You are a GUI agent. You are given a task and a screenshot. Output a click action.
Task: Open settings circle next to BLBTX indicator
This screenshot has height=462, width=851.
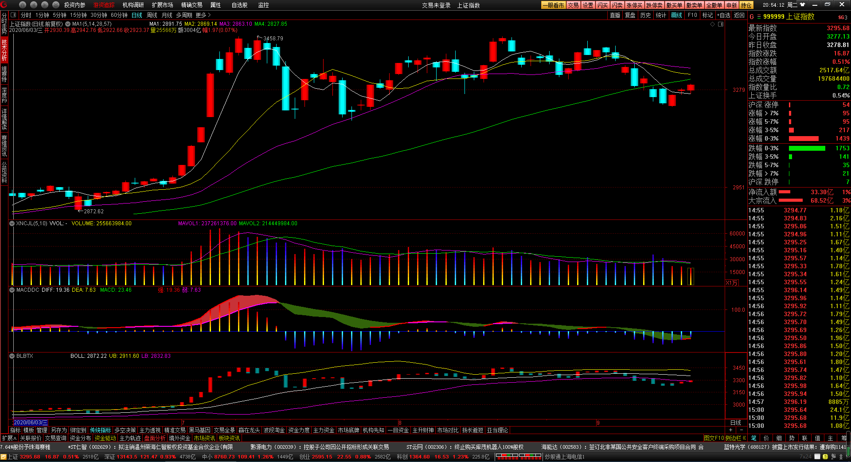tap(12, 356)
